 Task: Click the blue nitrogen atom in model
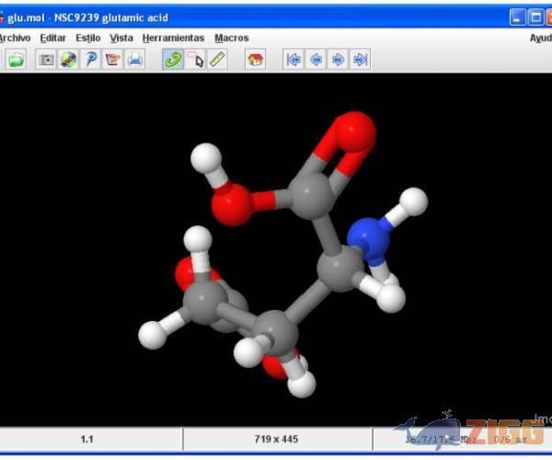pyautogui.click(x=370, y=238)
